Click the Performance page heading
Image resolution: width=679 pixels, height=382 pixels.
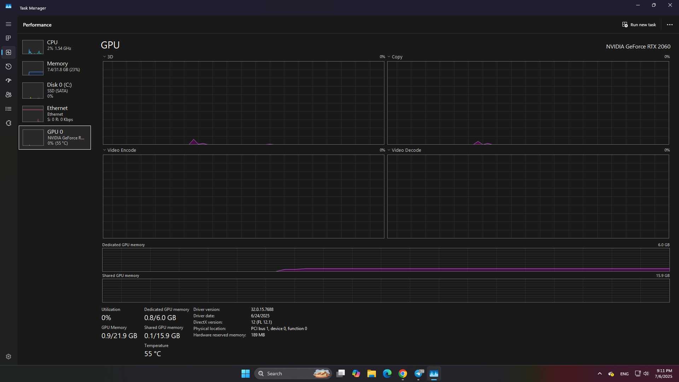37,25
